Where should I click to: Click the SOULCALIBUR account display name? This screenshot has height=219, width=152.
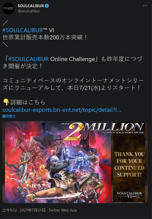tap(31, 6)
